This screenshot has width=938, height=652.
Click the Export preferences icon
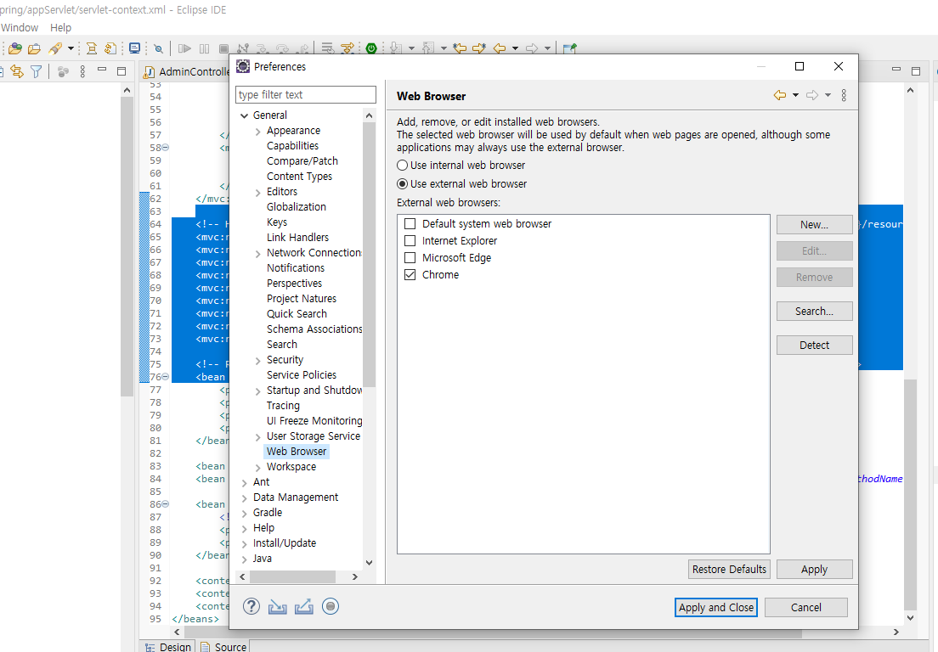tap(304, 607)
